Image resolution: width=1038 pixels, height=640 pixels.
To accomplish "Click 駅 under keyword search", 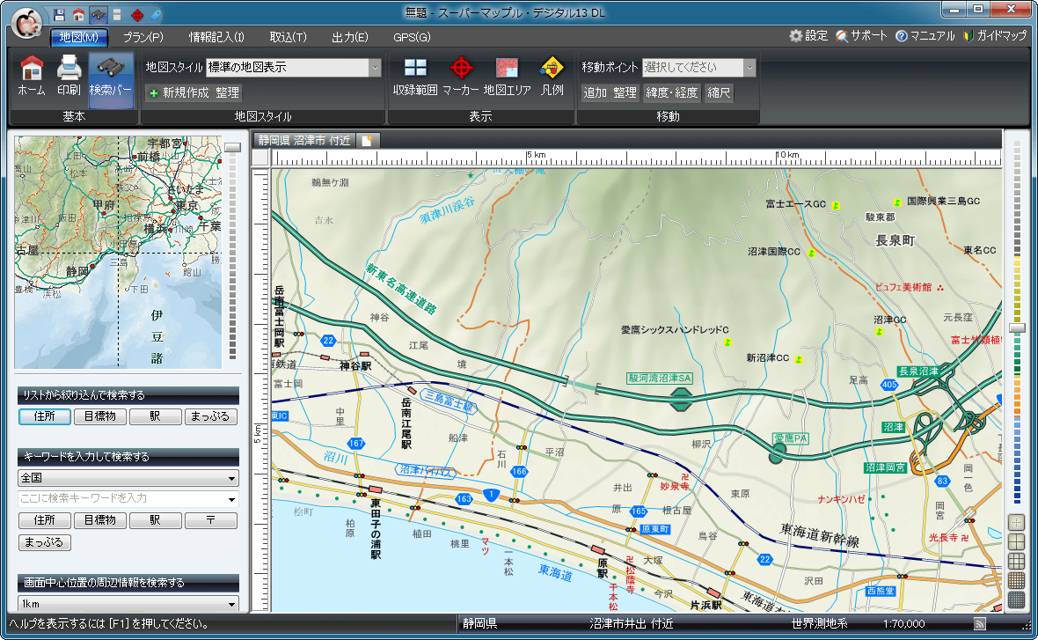I will [155, 520].
